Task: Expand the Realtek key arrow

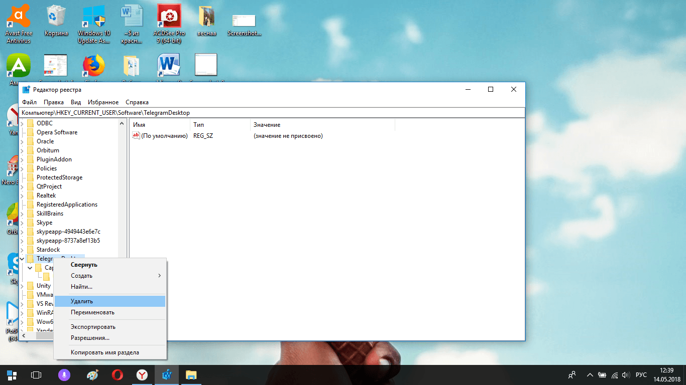Action: pyautogui.click(x=22, y=196)
